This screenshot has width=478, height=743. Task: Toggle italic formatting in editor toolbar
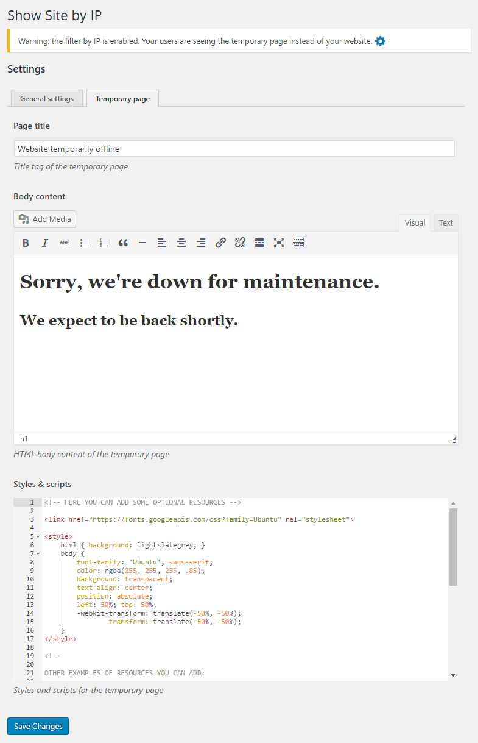coord(44,243)
